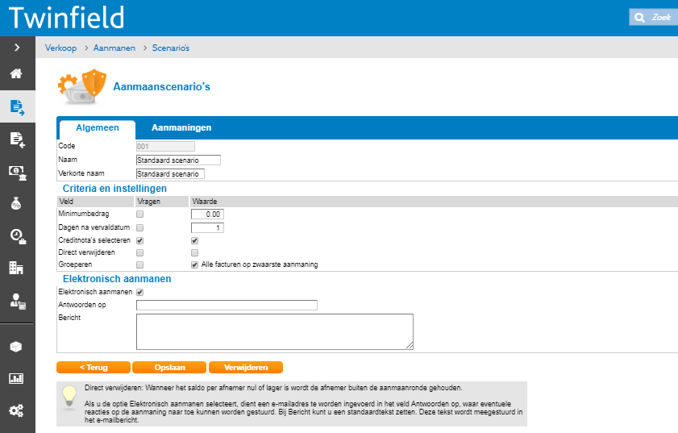Click the Opslaan button
678x433 pixels.
[169, 367]
